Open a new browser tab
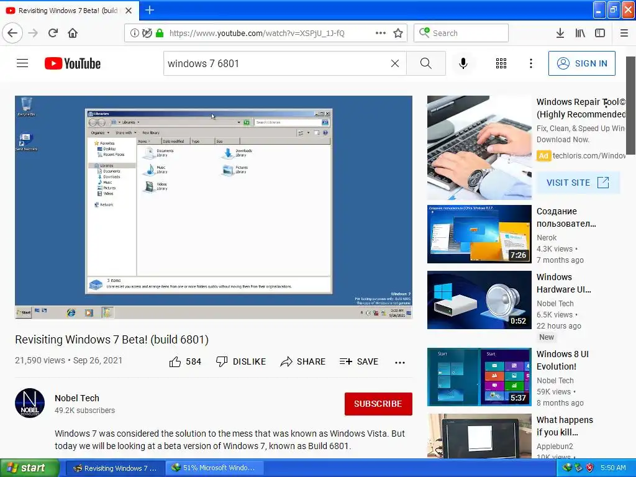Viewport: 636px width, 477px height. (x=149, y=10)
